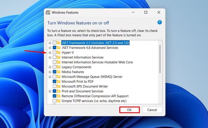Click the blue help question mark icon
Screen dimensions: 208x128
pyautogui.click(x=159, y=22)
